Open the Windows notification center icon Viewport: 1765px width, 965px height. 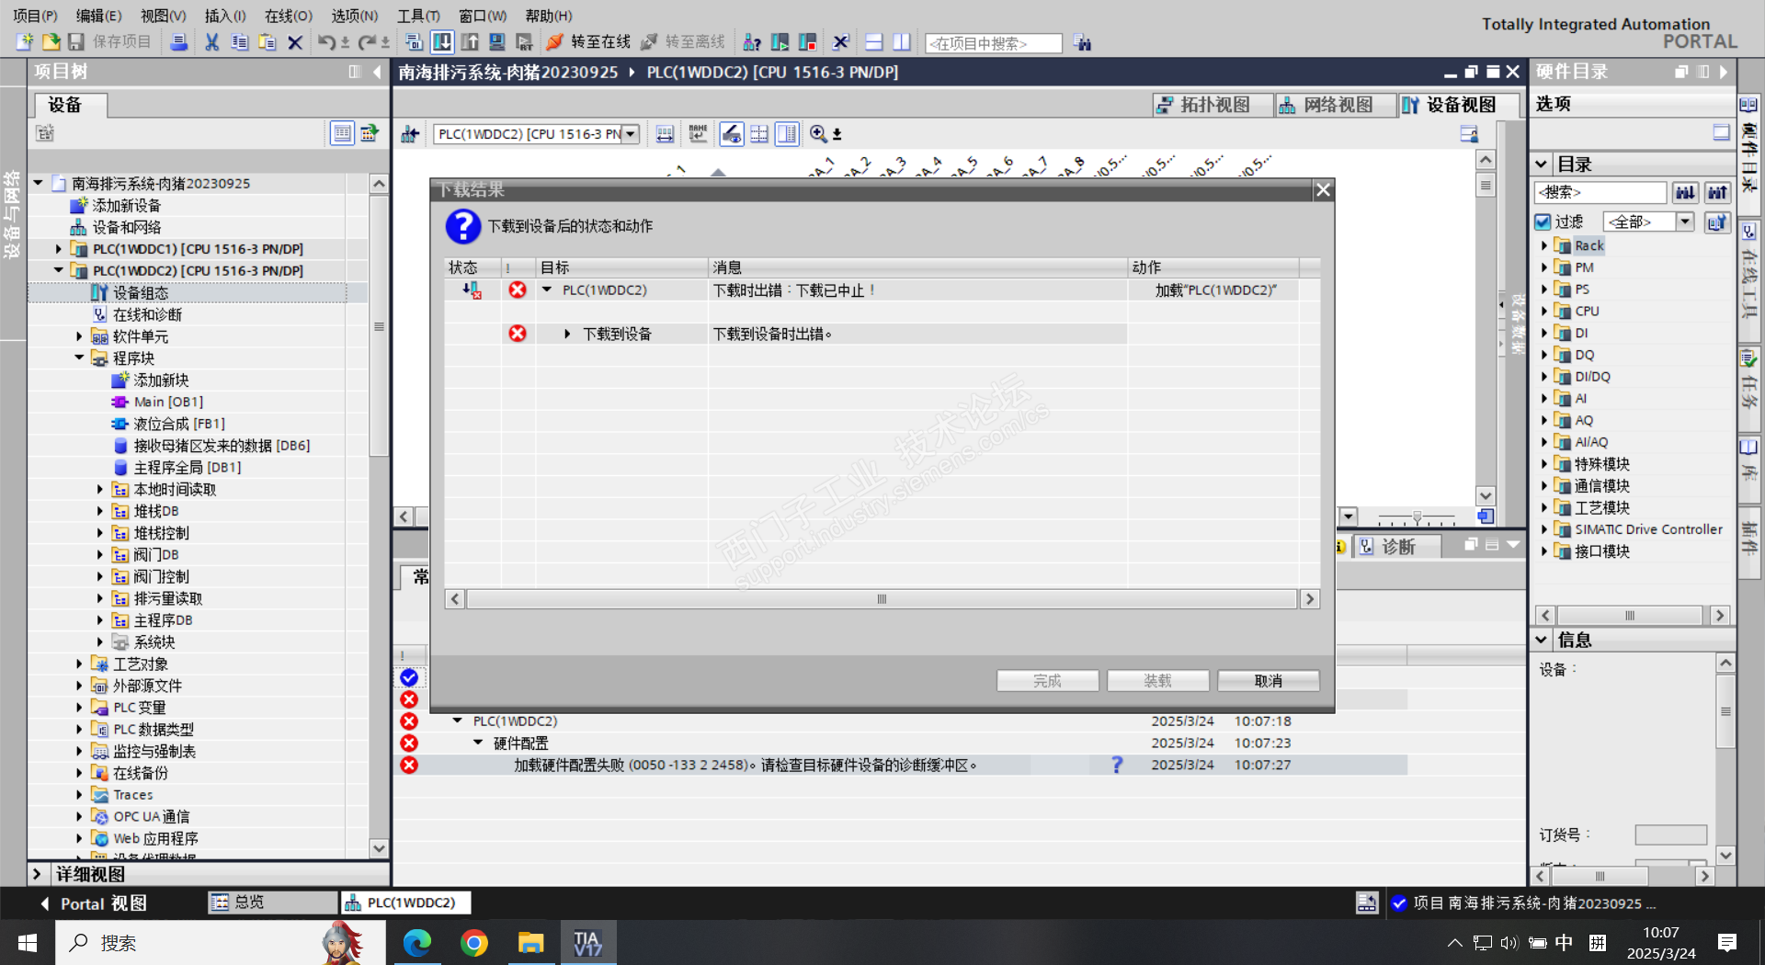tap(1727, 943)
